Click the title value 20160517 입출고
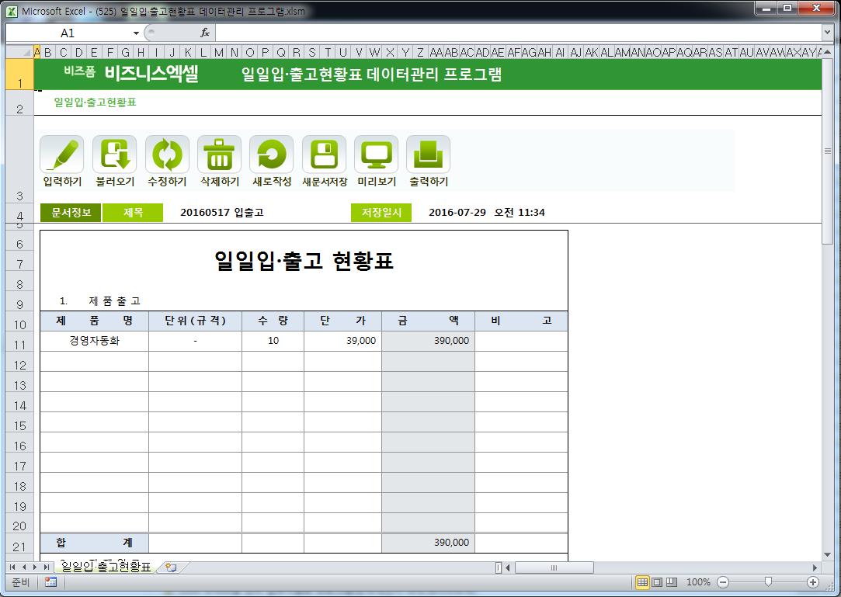Screen dimensions: 841x597 click(221, 213)
